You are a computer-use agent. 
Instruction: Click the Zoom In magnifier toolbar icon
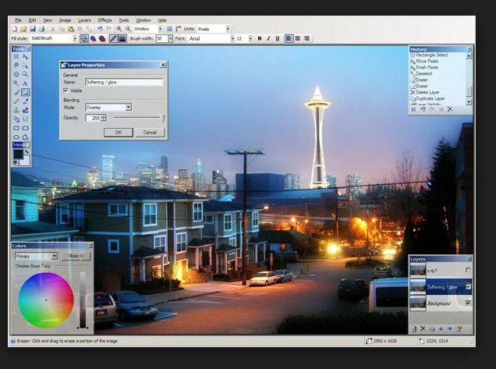click(119, 29)
